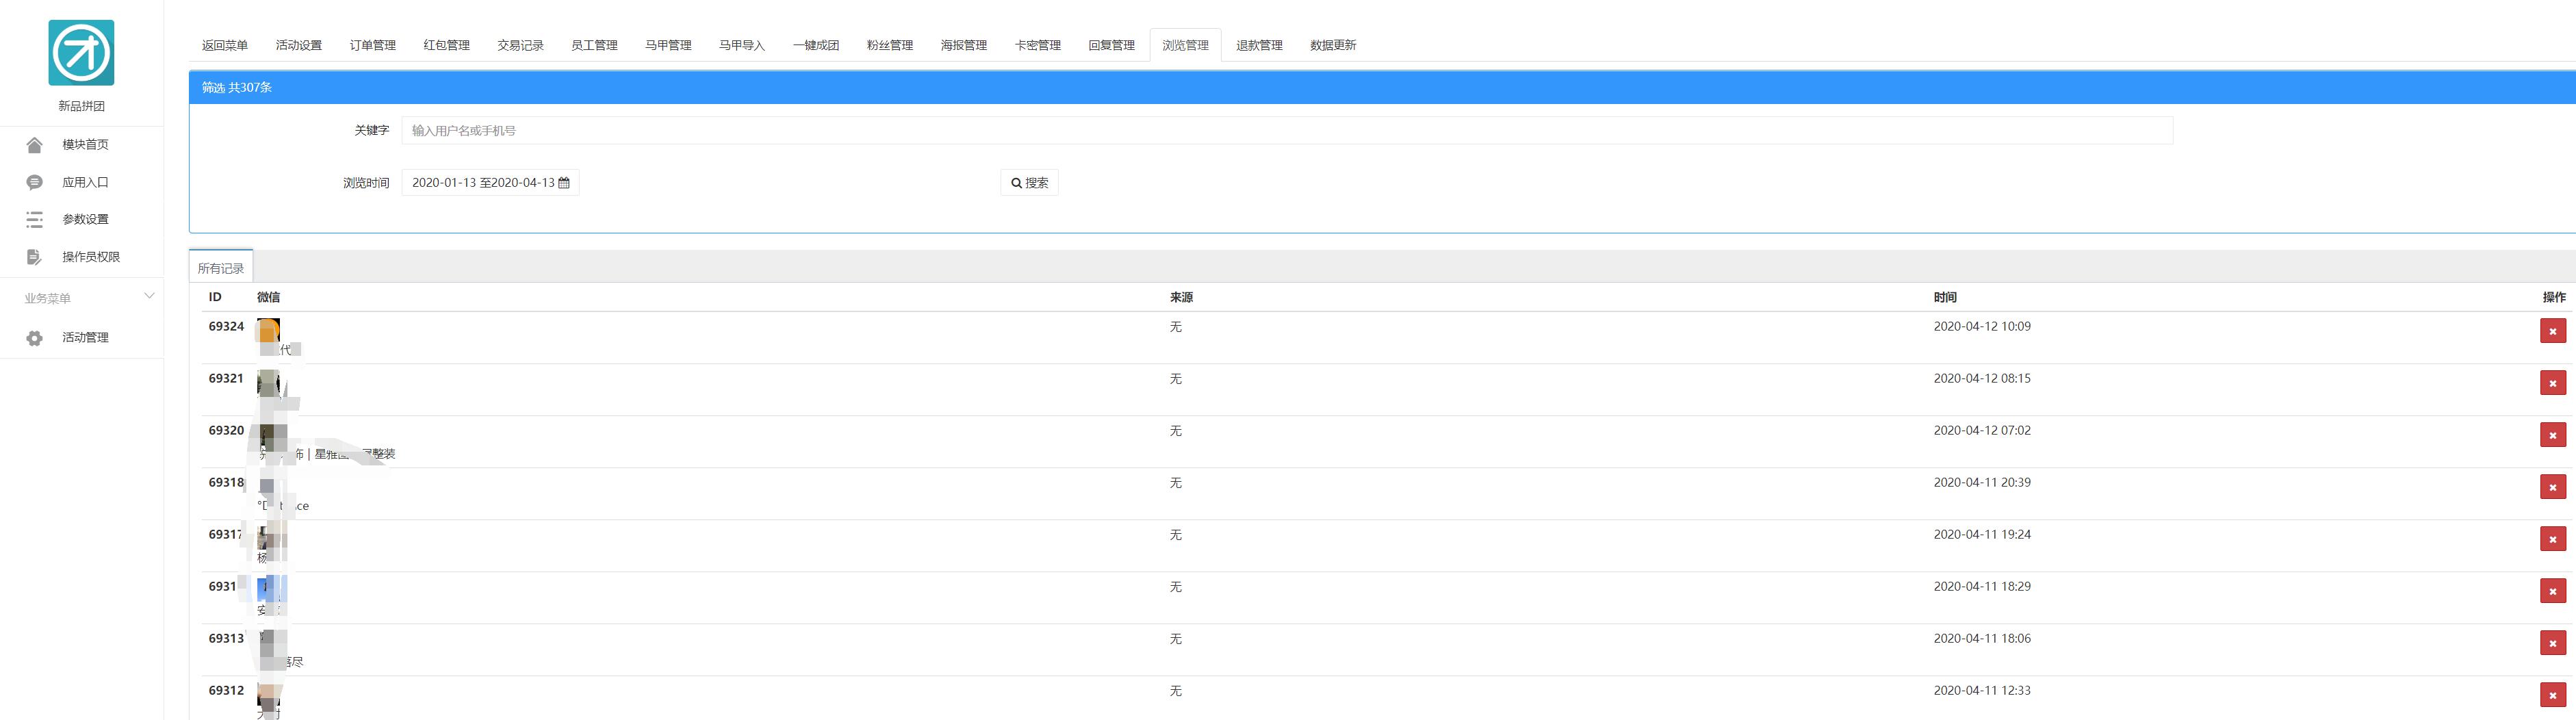Click ID cell 69324

point(226,326)
